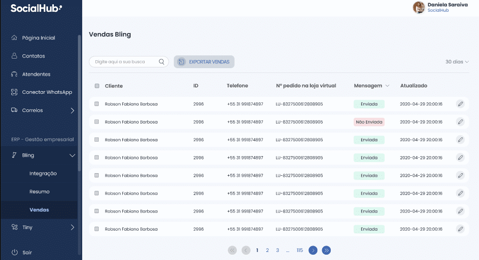Toggle the select-all Cliente header checkbox
The image size is (479, 260).
click(x=97, y=86)
